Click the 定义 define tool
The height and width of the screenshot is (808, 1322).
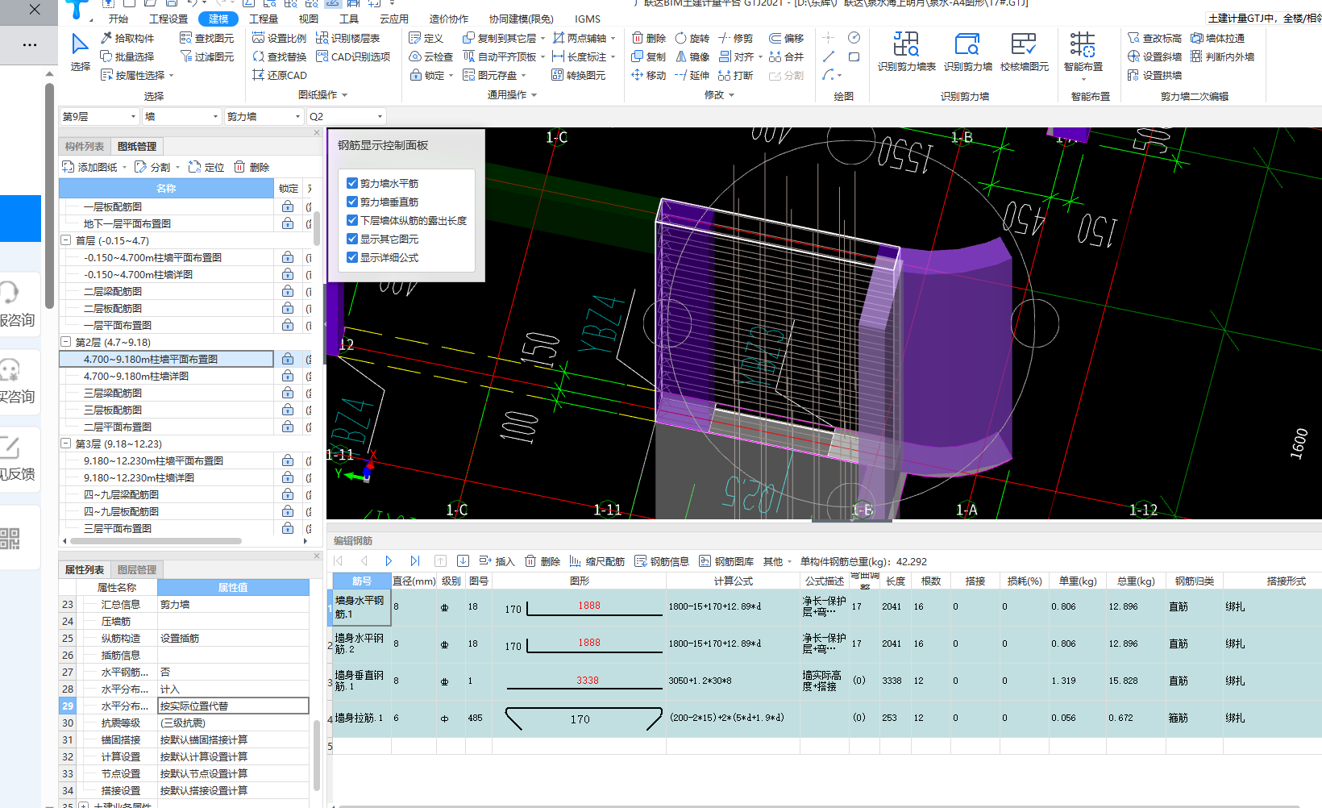point(426,38)
